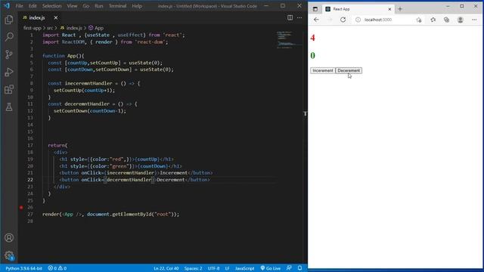
Task: Start Go Live server
Action: pyautogui.click(x=271, y=268)
